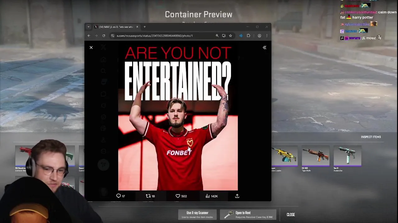This screenshot has height=223, width=398.
Task: Open the browser profile avatar icon
Action: 259,36
